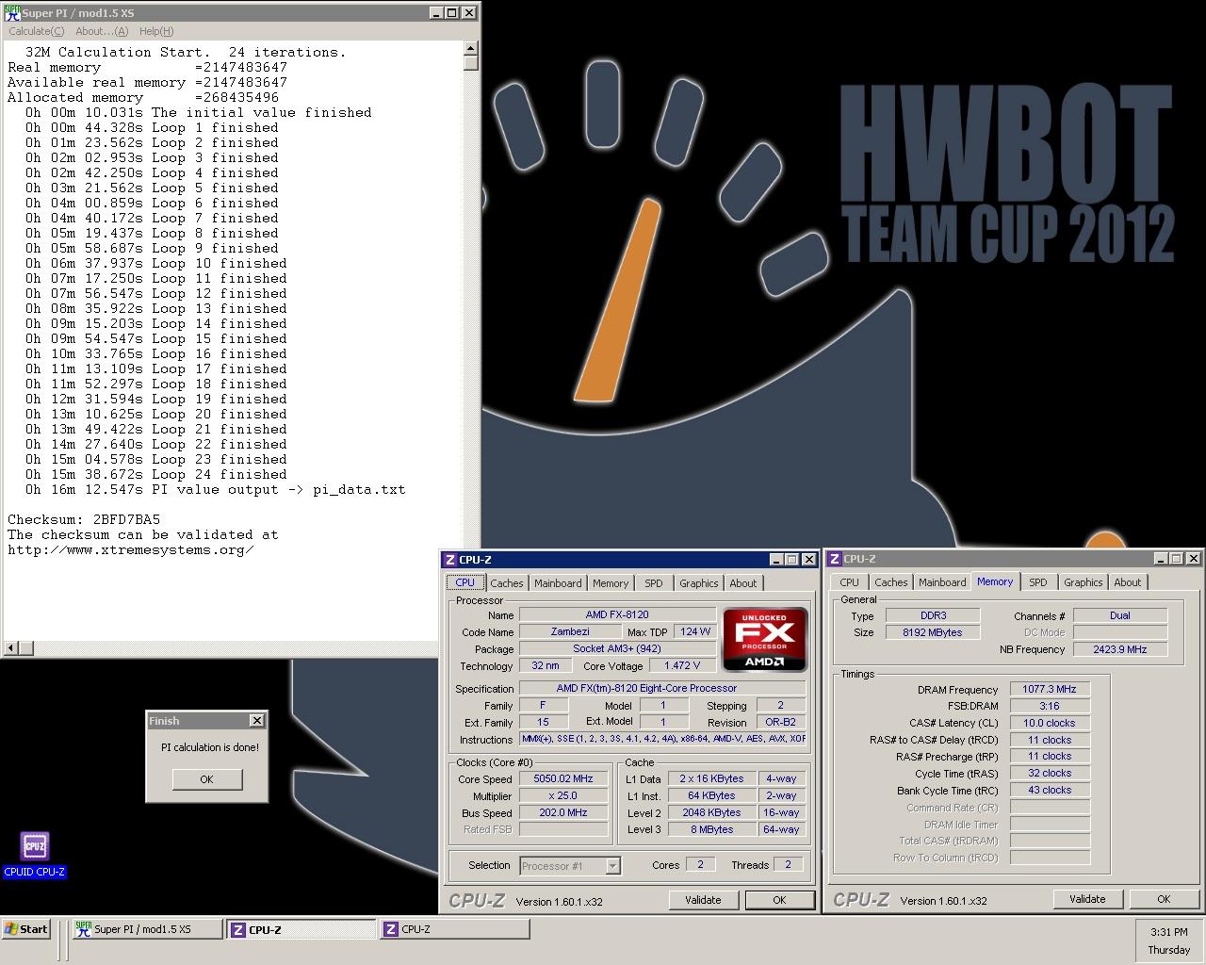Open the Help menu in Super PI
Image resolution: width=1206 pixels, height=965 pixels.
point(156,31)
